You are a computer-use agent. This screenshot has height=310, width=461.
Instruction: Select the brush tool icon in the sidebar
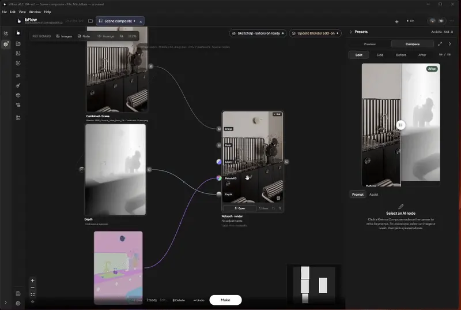pos(18,85)
